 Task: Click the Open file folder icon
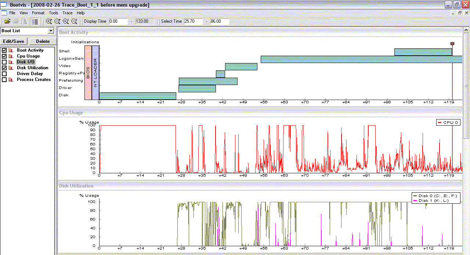7,21
